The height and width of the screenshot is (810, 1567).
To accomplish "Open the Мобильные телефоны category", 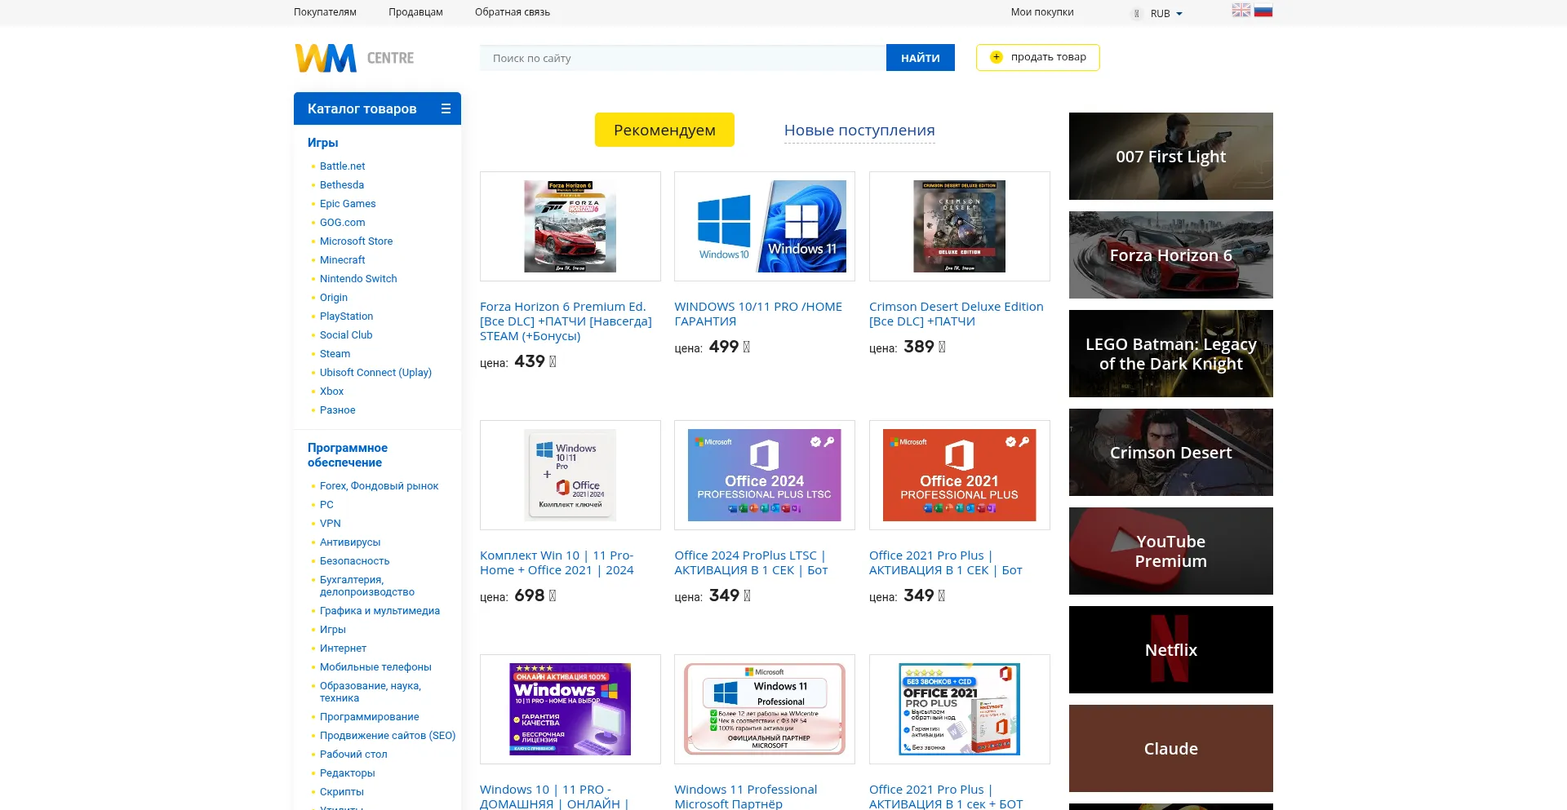I will [x=375, y=667].
